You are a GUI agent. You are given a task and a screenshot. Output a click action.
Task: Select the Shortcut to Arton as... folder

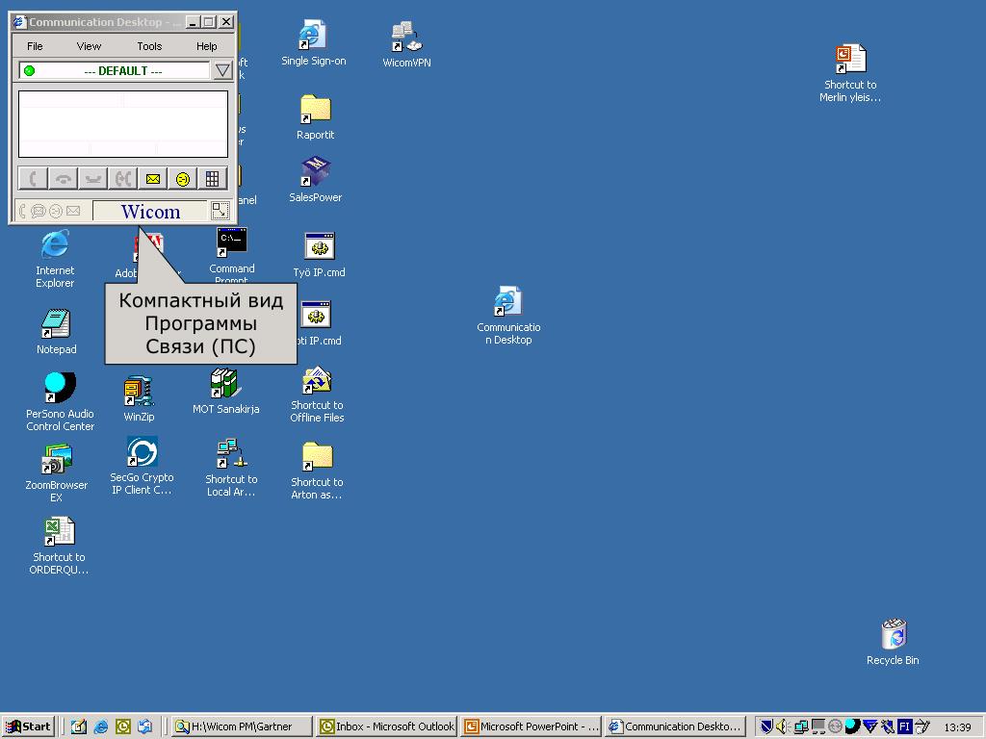(316, 470)
